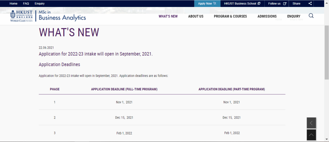Click the Apply Now button
This screenshot has height=142, width=329.
[x=207, y=4]
